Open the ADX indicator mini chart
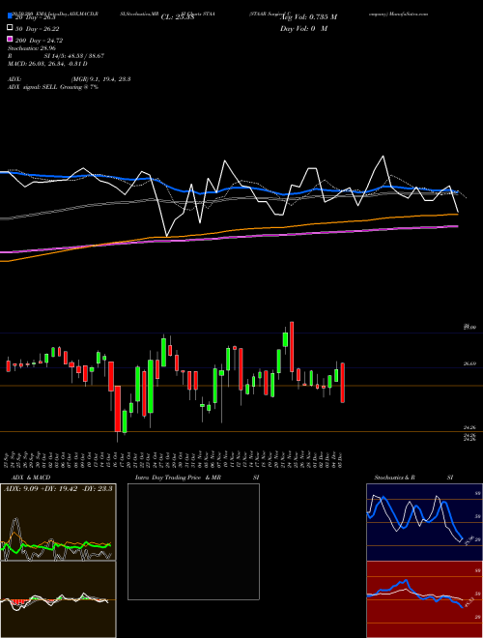This screenshot has height=638, width=483. point(58,522)
